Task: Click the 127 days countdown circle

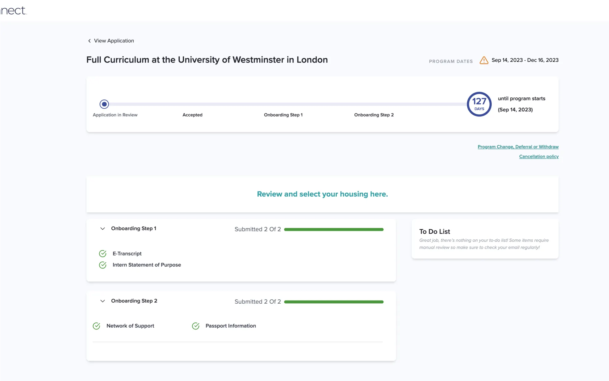Action: coord(479,104)
